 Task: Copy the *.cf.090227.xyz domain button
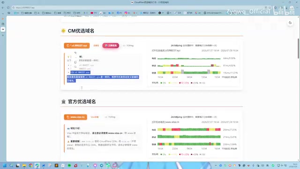pyautogui.click(x=77, y=46)
